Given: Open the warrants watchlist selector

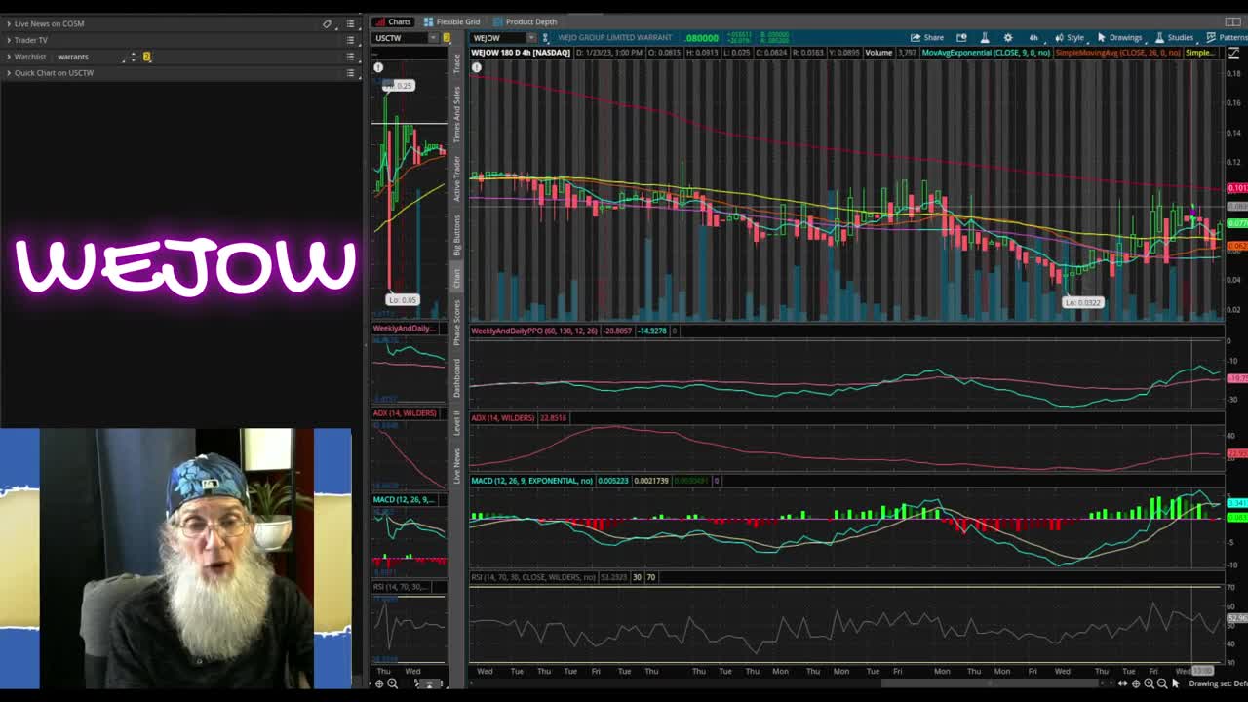Looking at the screenshot, I should 88,57.
